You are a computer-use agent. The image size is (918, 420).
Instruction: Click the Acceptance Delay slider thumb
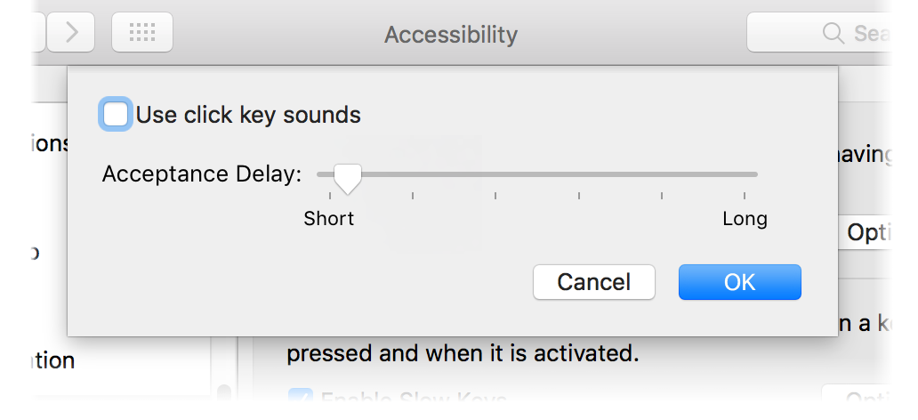pyautogui.click(x=348, y=179)
